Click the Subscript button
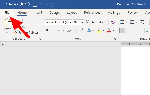The height and width of the screenshot is (95, 150). 75,31
